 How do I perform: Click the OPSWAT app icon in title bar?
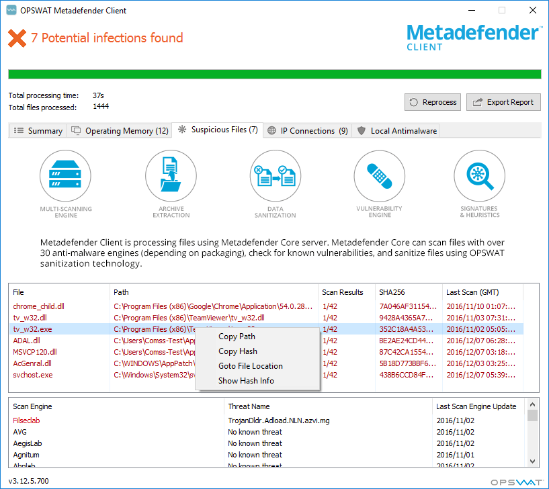click(x=11, y=10)
